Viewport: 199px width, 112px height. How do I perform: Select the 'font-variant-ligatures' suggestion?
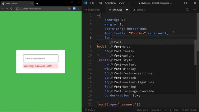pos(152,82)
